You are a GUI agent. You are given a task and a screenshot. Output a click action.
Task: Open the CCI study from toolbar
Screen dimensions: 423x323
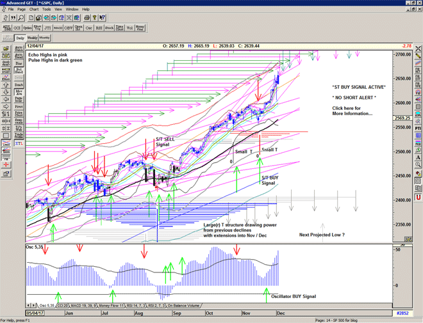[17, 28]
